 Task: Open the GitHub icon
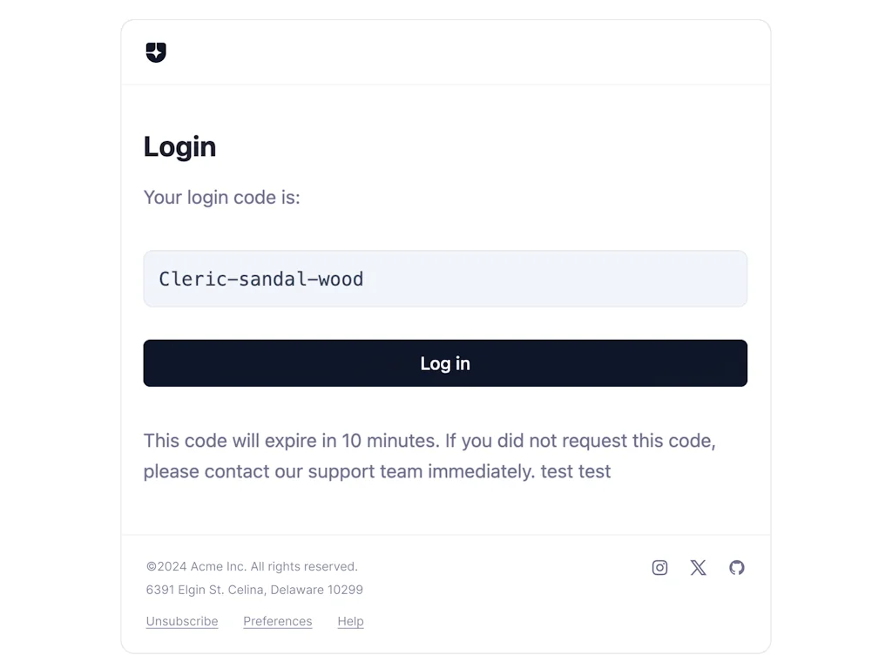tap(737, 567)
